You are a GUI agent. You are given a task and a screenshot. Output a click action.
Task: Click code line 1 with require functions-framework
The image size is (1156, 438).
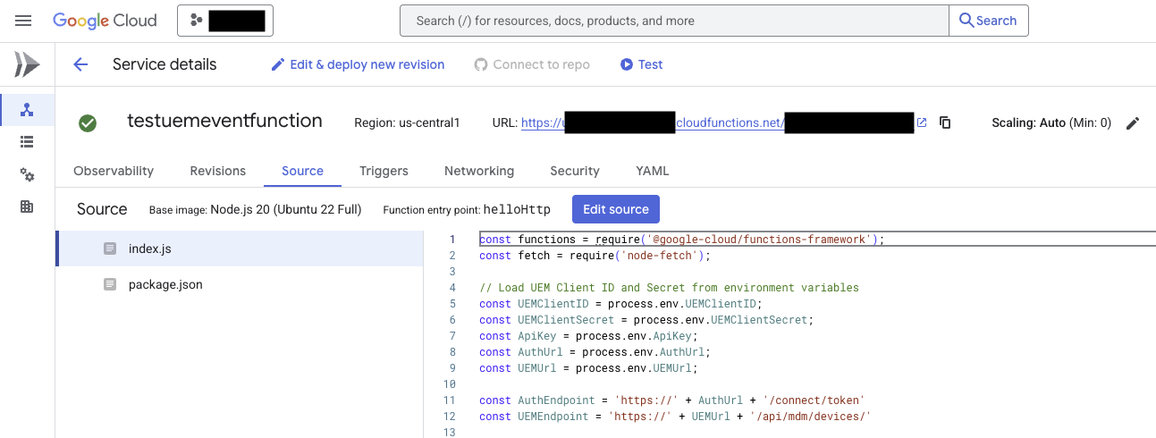682,240
